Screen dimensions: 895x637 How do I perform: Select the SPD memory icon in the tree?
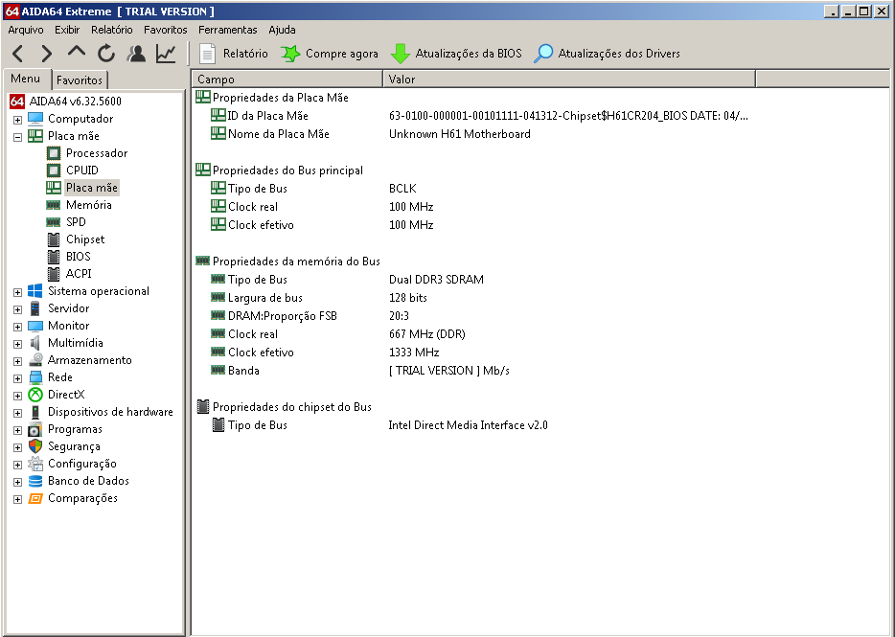(53, 222)
